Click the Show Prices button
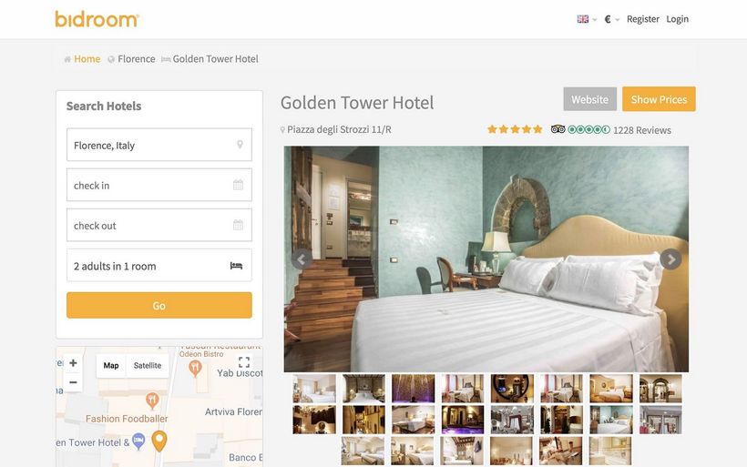This screenshot has height=467, width=747. pyautogui.click(x=659, y=99)
